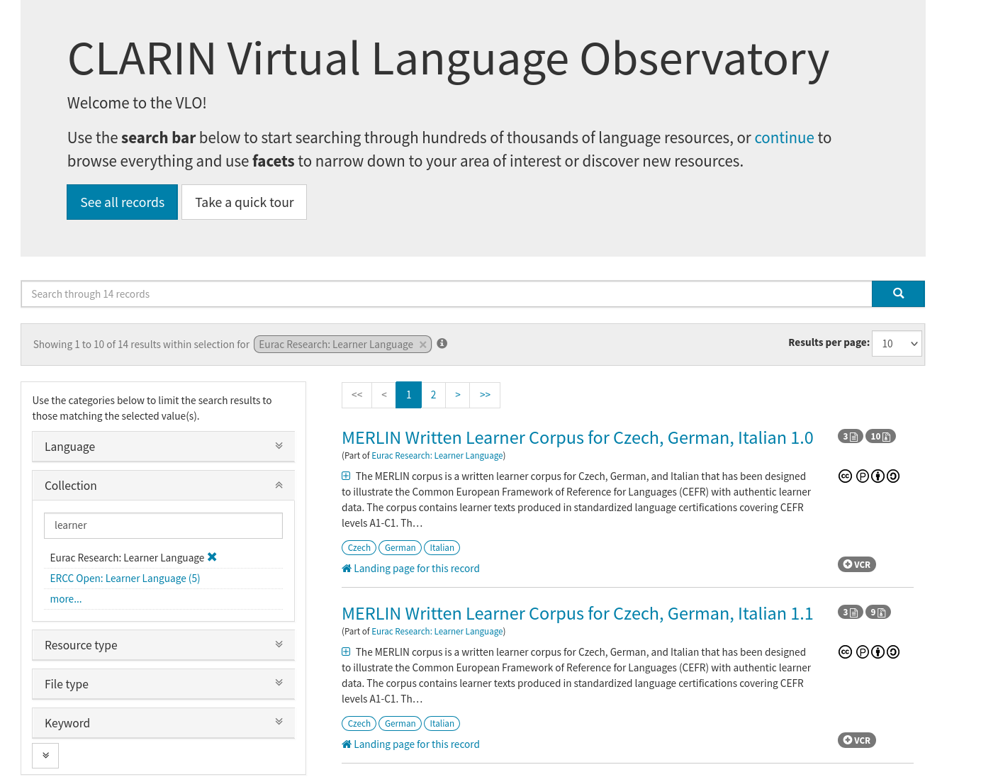Click the 3 landing pages badge for MERLIN 1.0
The height and width of the screenshot is (777, 981).
pos(850,436)
